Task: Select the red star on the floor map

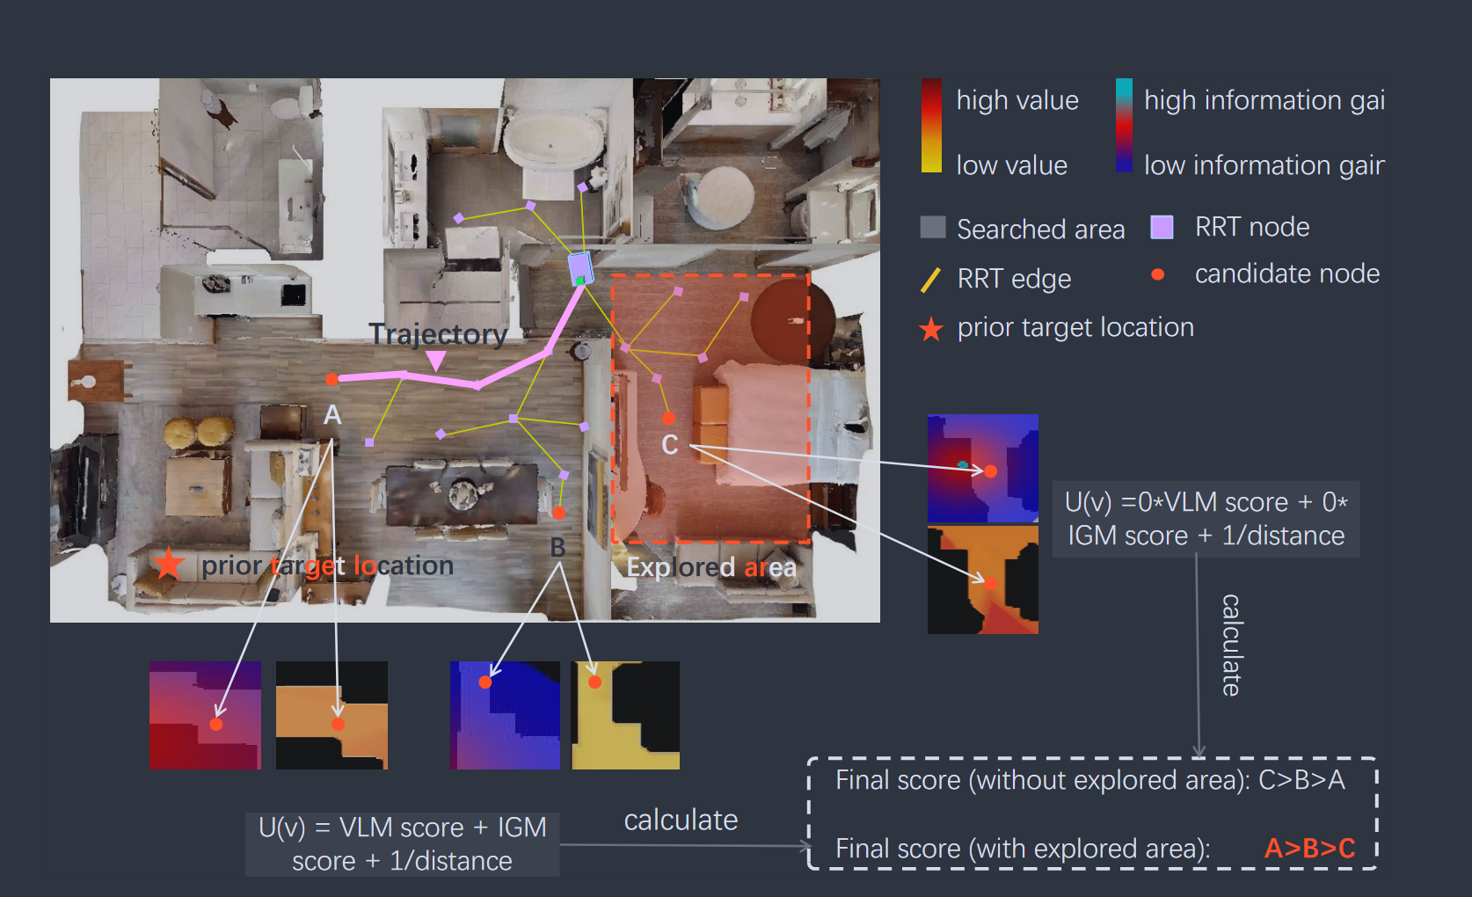Action: tap(168, 565)
